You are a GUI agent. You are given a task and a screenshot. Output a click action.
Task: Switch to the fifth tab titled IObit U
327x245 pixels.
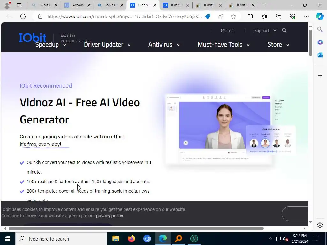176,5
